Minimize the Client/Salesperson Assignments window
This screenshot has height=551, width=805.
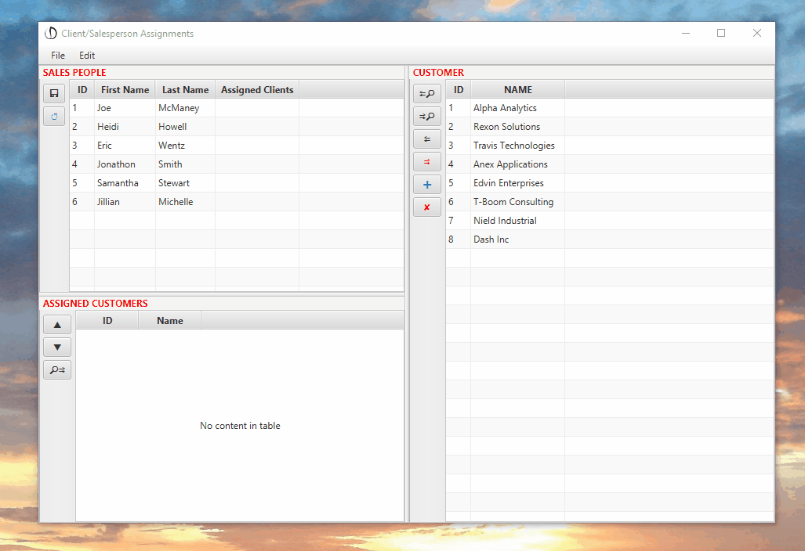point(686,34)
